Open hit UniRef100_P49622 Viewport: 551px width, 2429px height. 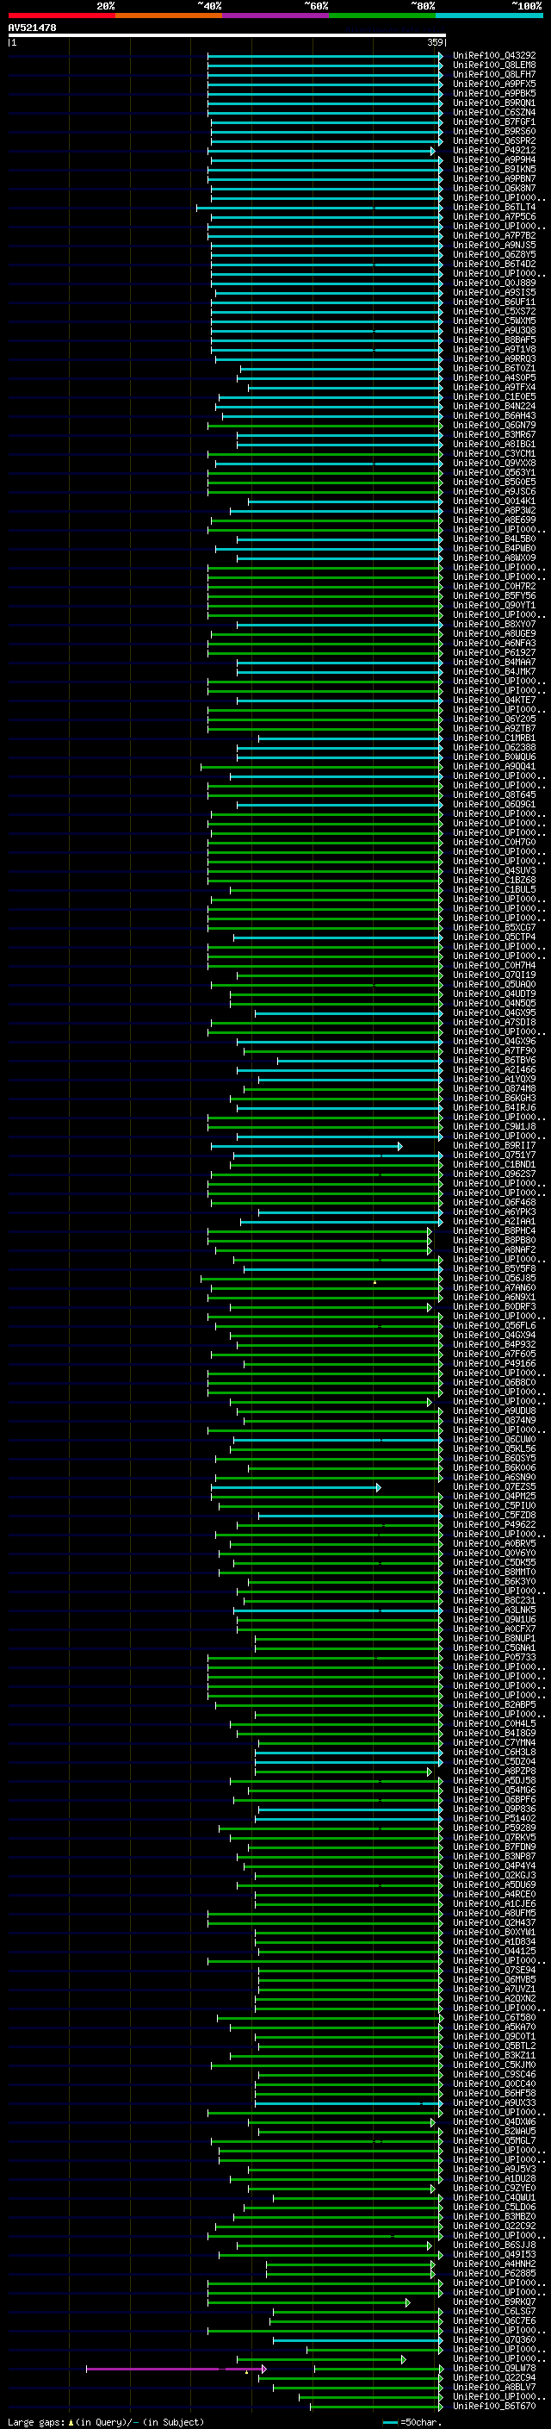click(493, 1525)
